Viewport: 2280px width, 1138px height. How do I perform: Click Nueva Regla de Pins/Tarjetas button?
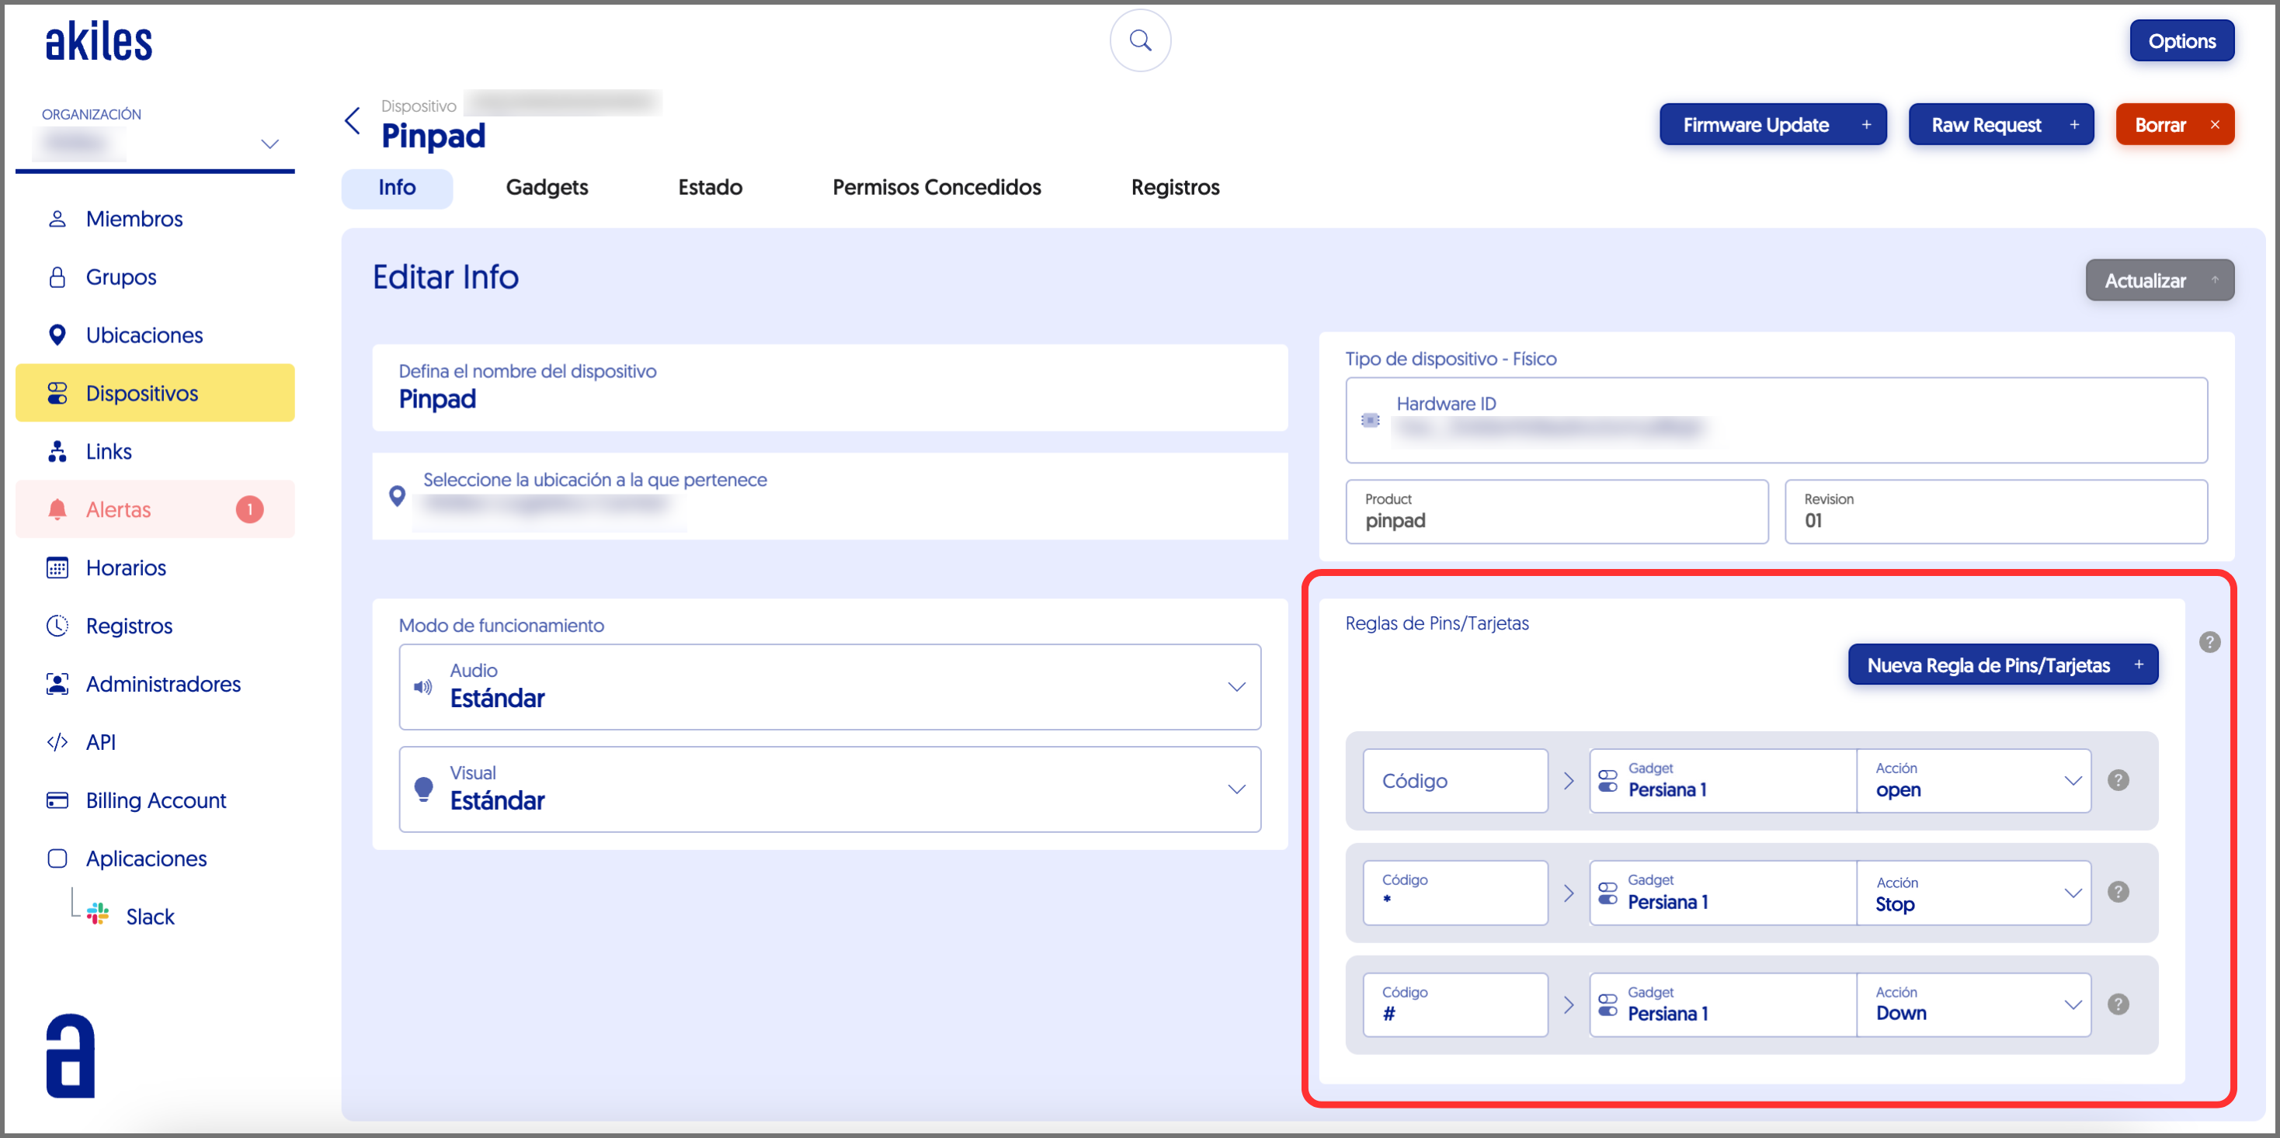pos(2002,664)
